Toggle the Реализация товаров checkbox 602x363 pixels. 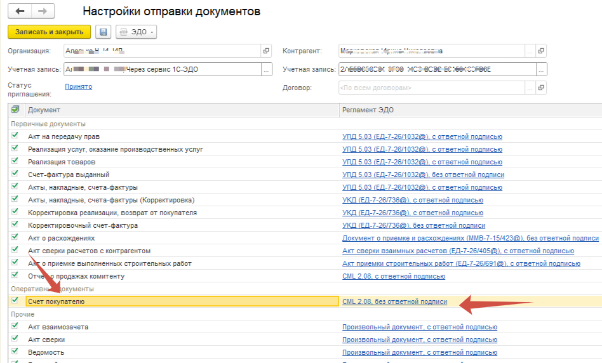[15, 161]
